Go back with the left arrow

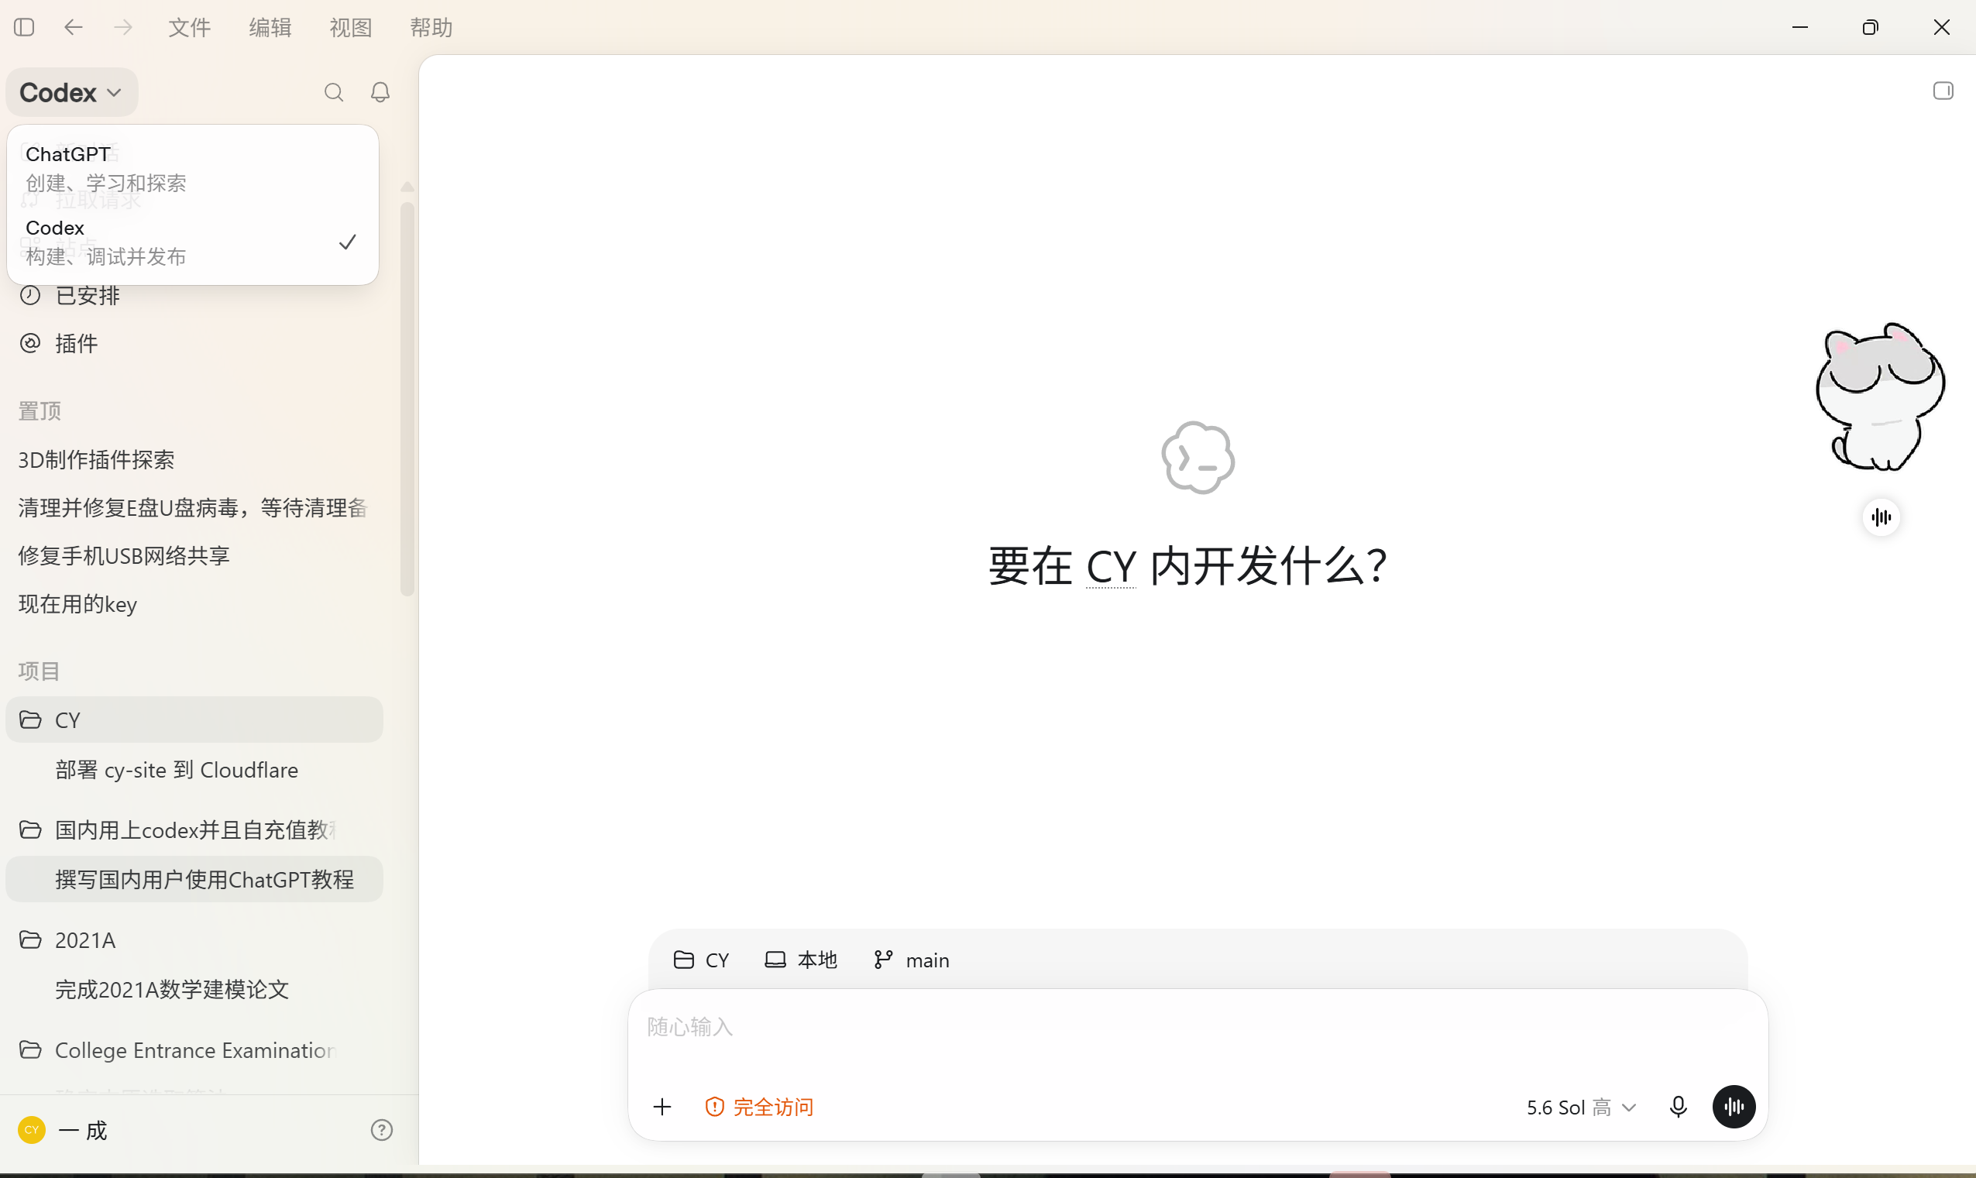coord(73,28)
